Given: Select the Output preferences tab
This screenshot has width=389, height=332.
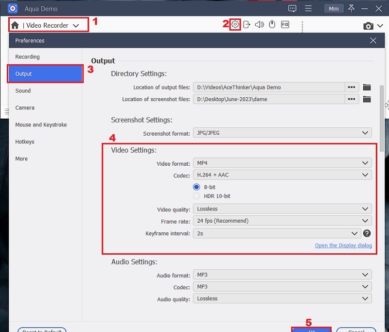Looking at the screenshot, I should point(45,73).
